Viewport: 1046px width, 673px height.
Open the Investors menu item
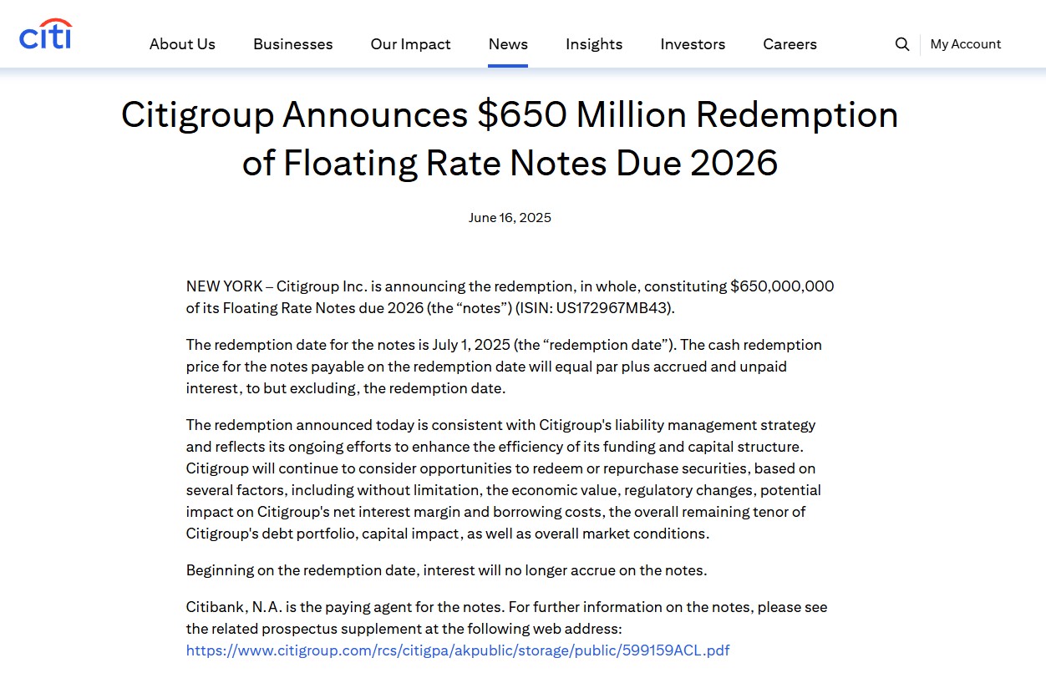[693, 44]
